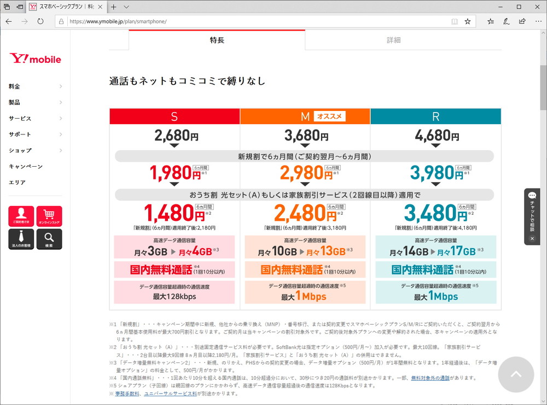
Task: Close the チャットで相談 chat widget
Action: tap(532, 238)
